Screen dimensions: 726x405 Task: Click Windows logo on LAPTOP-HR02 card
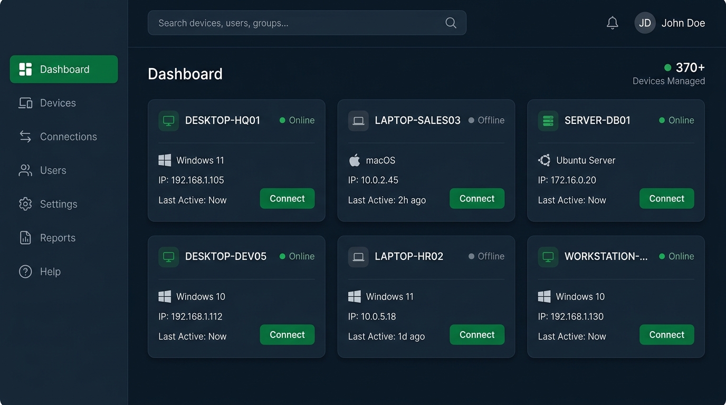point(355,296)
